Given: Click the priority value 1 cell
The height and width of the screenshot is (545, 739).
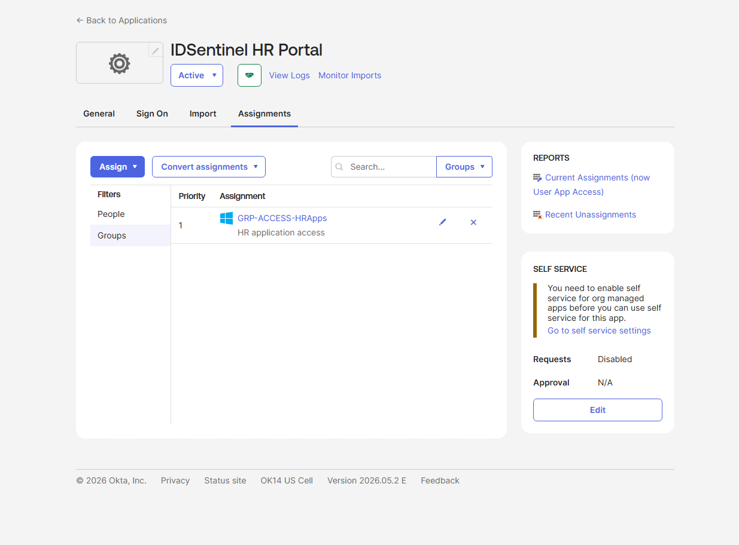Looking at the screenshot, I should click(x=181, y=225).
